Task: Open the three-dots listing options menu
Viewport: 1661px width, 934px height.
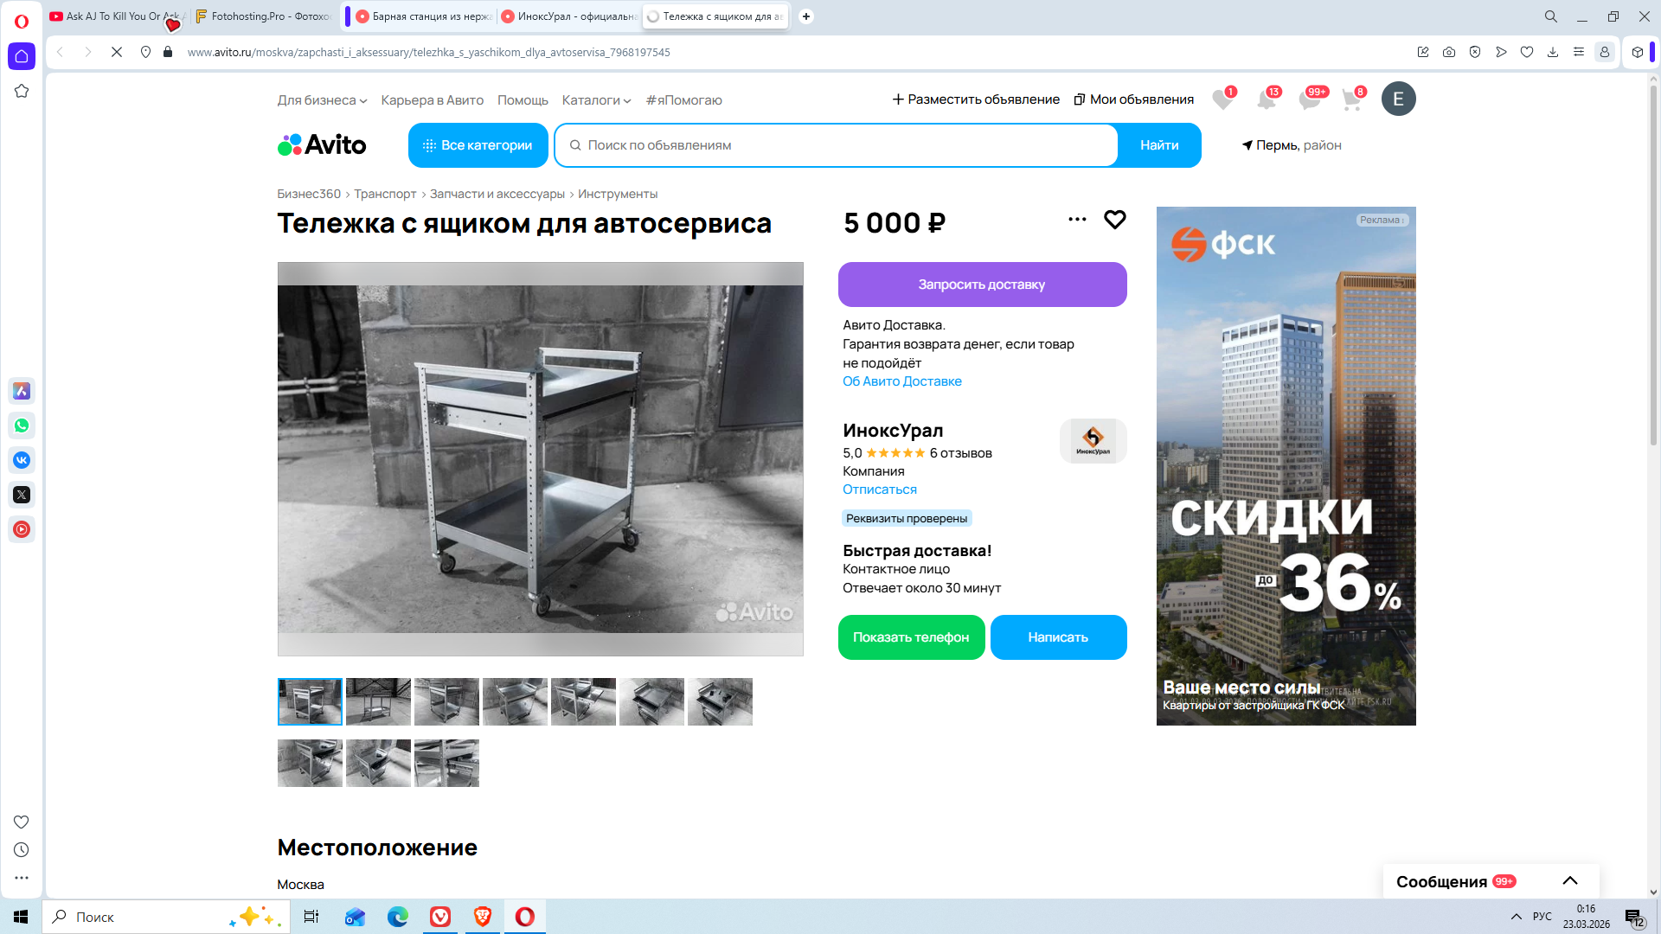Action: click(x=1077, y=220)
